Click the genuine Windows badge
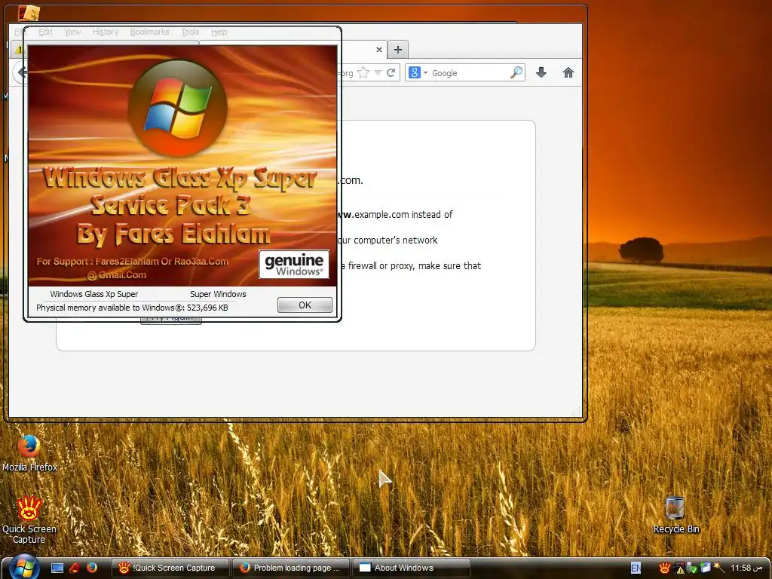 tap(294, 265)
